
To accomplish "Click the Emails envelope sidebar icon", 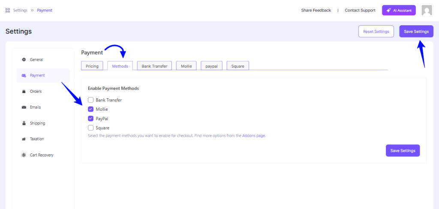I will 24,107.
